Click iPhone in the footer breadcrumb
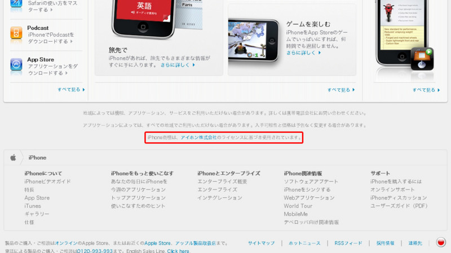The height and width of the screenshot is (253, 451). [37, 157]
